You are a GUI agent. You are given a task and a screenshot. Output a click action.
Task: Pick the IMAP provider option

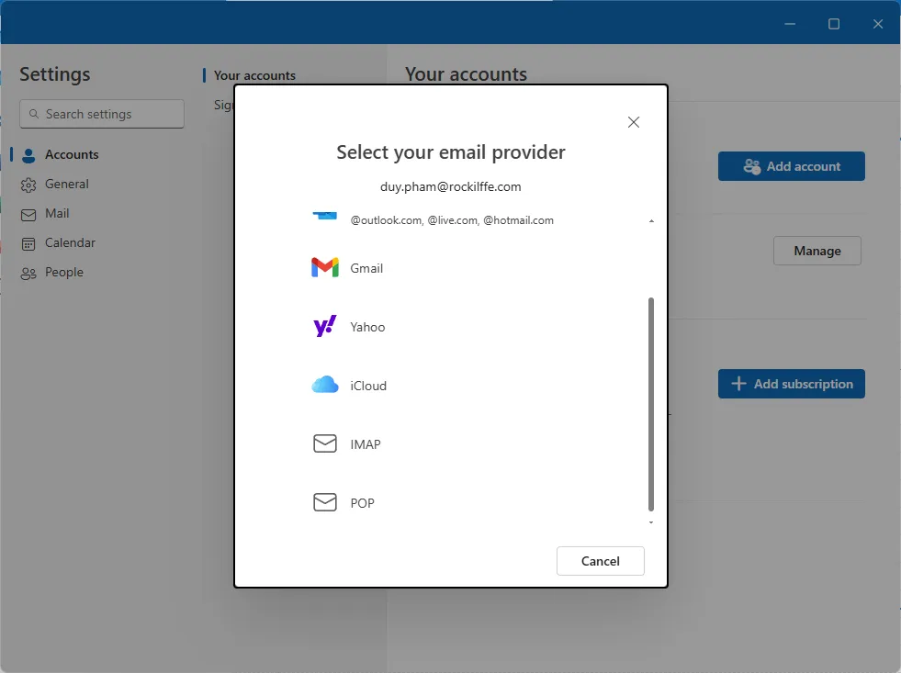364,444
